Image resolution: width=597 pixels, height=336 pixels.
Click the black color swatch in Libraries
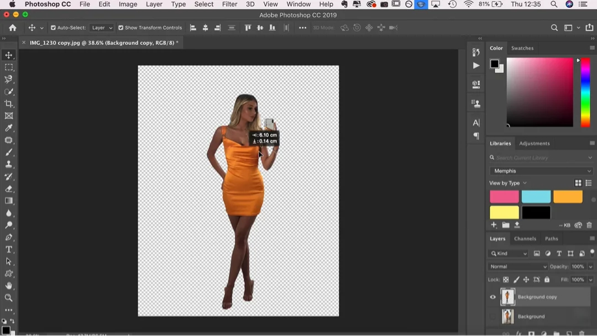tap(535, 212)
